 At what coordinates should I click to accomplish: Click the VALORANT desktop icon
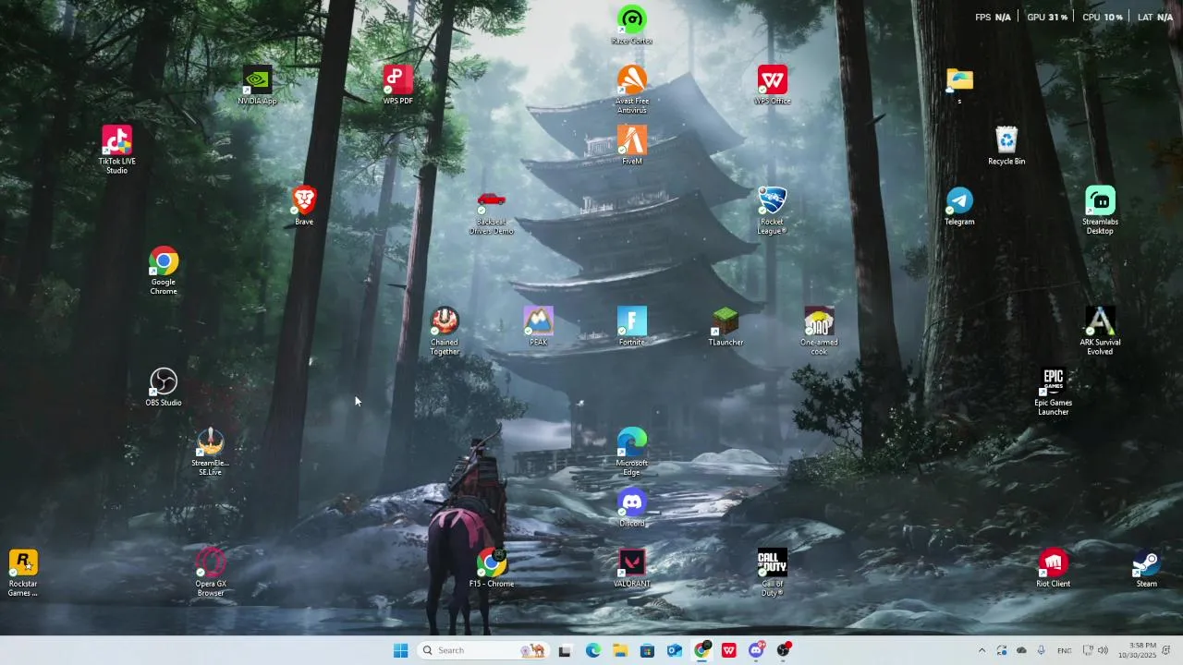[632, 568]
